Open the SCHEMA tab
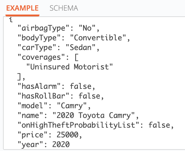The width and height of the screenshot is (185, 151). pyautogui.click(x=64, y=8)
